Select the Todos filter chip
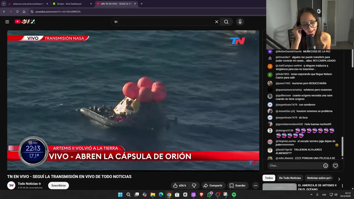 [269, 178]
